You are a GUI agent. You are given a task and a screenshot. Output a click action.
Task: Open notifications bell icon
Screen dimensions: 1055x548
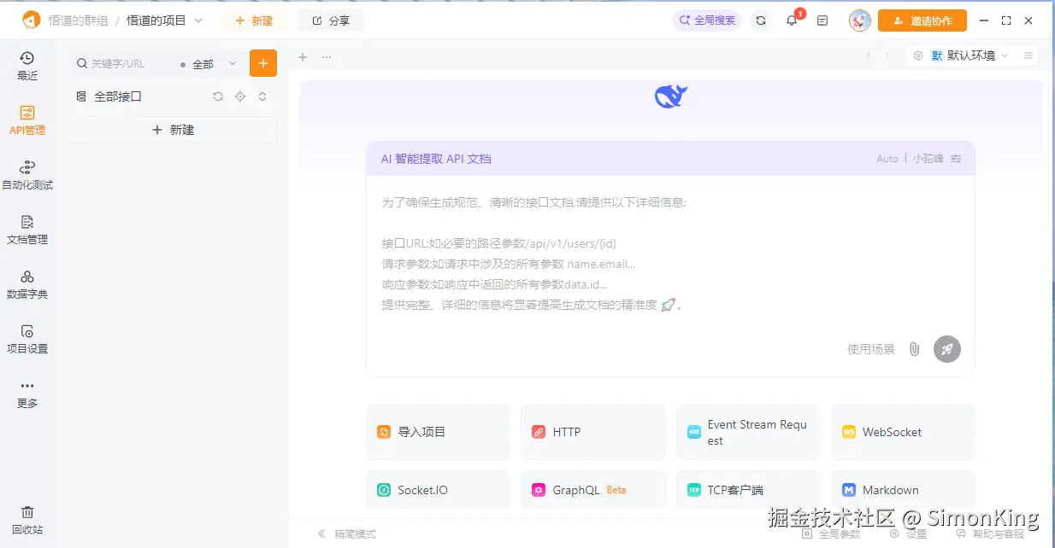click(x=792, y=20)
